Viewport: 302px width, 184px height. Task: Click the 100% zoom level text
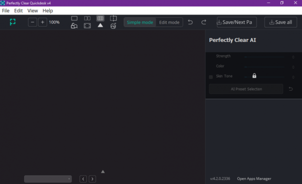pos(54,22)
